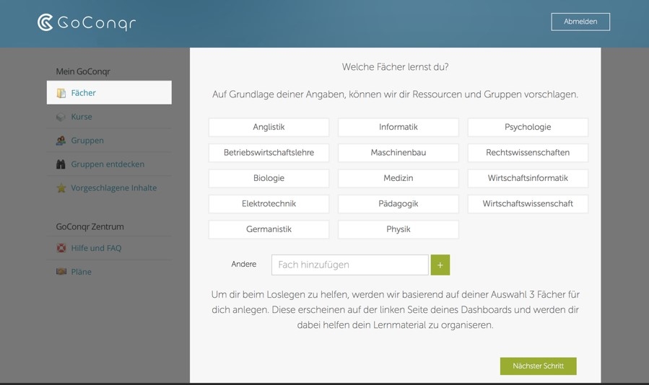This screenshot has height=385, width=649.
Task: Click the lifebuoy icon for Hilfe und FAQ
Action: (x=61, y=248)
